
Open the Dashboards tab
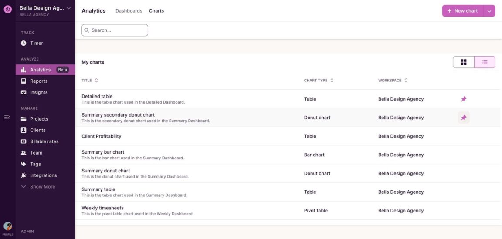tap(129, 11)
